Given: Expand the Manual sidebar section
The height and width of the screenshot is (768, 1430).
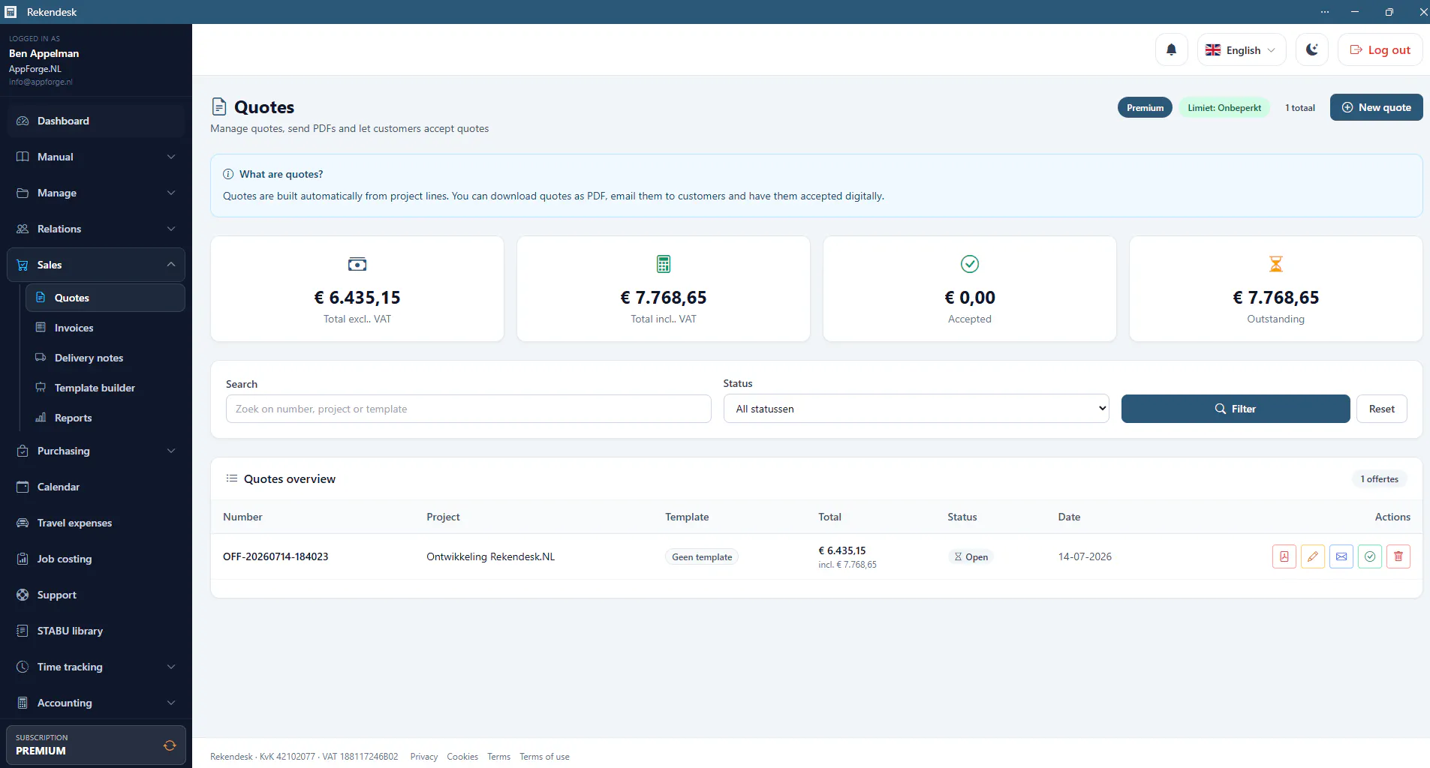Looking at the screenshot, I should click(96, 157).
